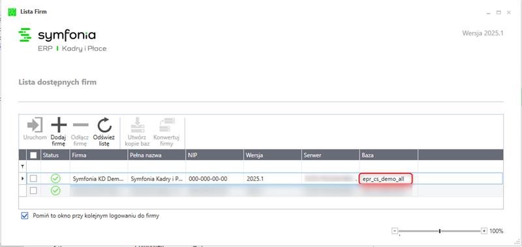Click the NIP filter field
Viewport: 522px width, 247px height.
tap(215, 166)
